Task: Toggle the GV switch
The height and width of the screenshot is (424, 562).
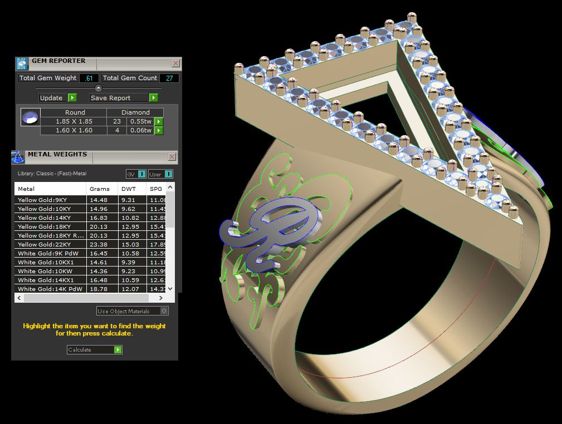Action: [141, 174]
